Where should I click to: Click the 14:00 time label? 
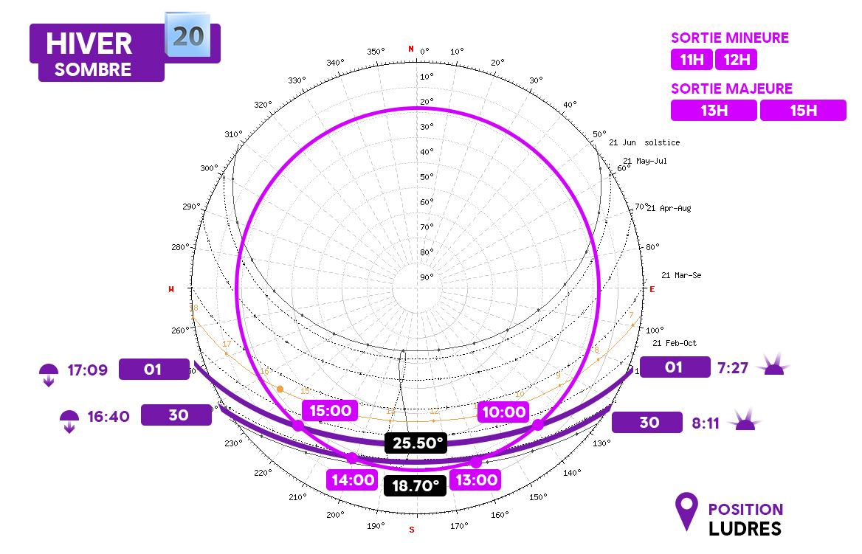353,479
